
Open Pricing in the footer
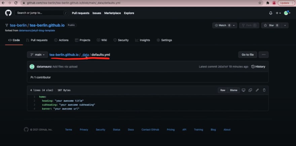click(x=171, y=130)
